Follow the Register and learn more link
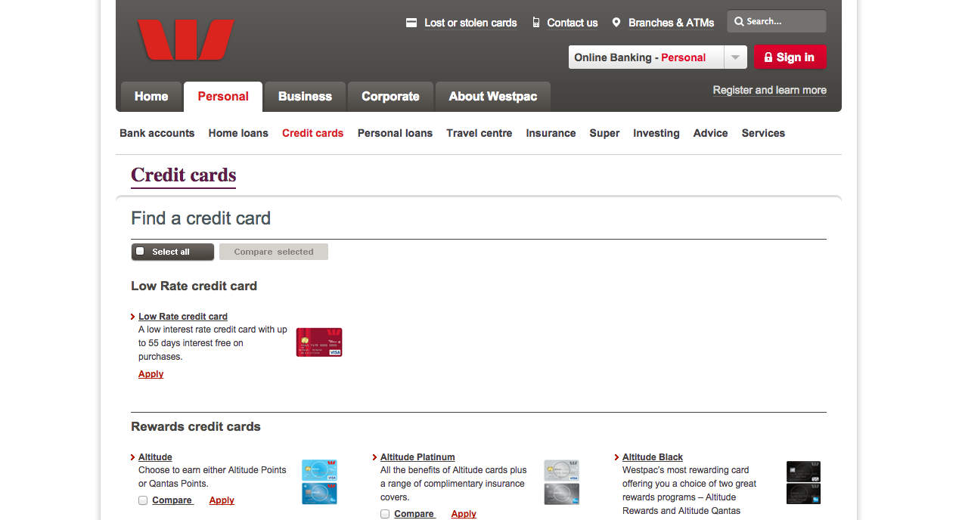The height and width of the screenshot is (520, 959). [770, 90]
